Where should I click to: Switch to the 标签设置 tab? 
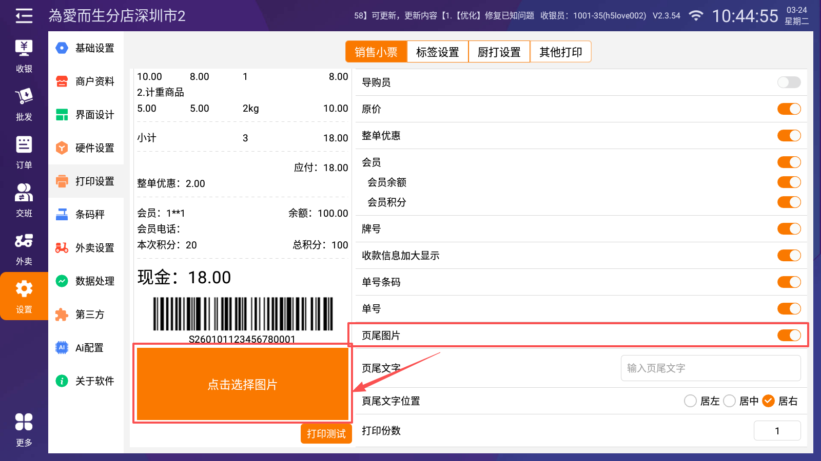point(437,52)
